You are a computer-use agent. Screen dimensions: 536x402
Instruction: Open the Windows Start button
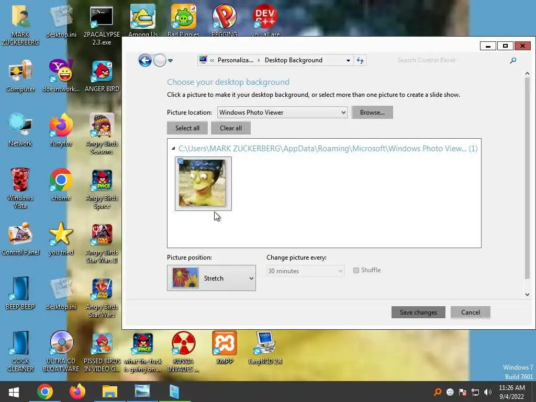point(14,392)
